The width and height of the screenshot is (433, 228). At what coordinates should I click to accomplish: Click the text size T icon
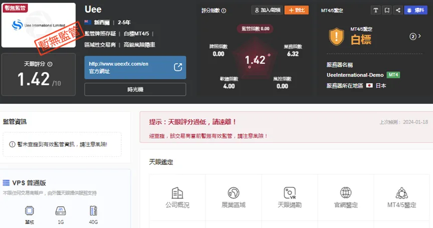375,10
